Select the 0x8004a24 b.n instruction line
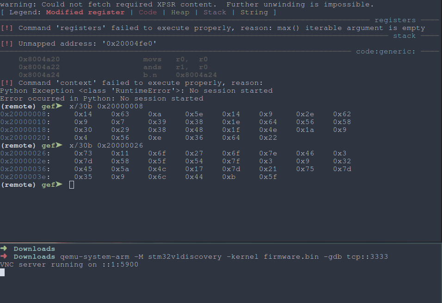442x303 pixels. point(118,75)
